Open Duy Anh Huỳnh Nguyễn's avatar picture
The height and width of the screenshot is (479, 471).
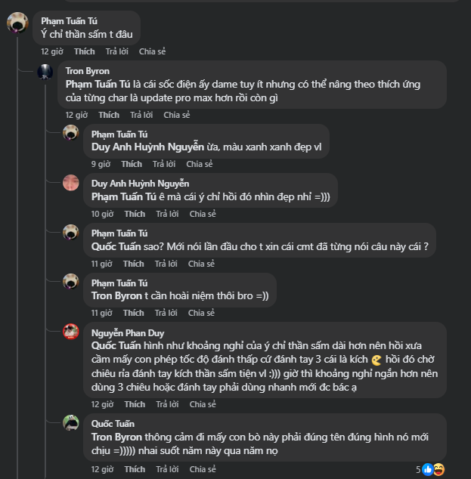[71, 183]
